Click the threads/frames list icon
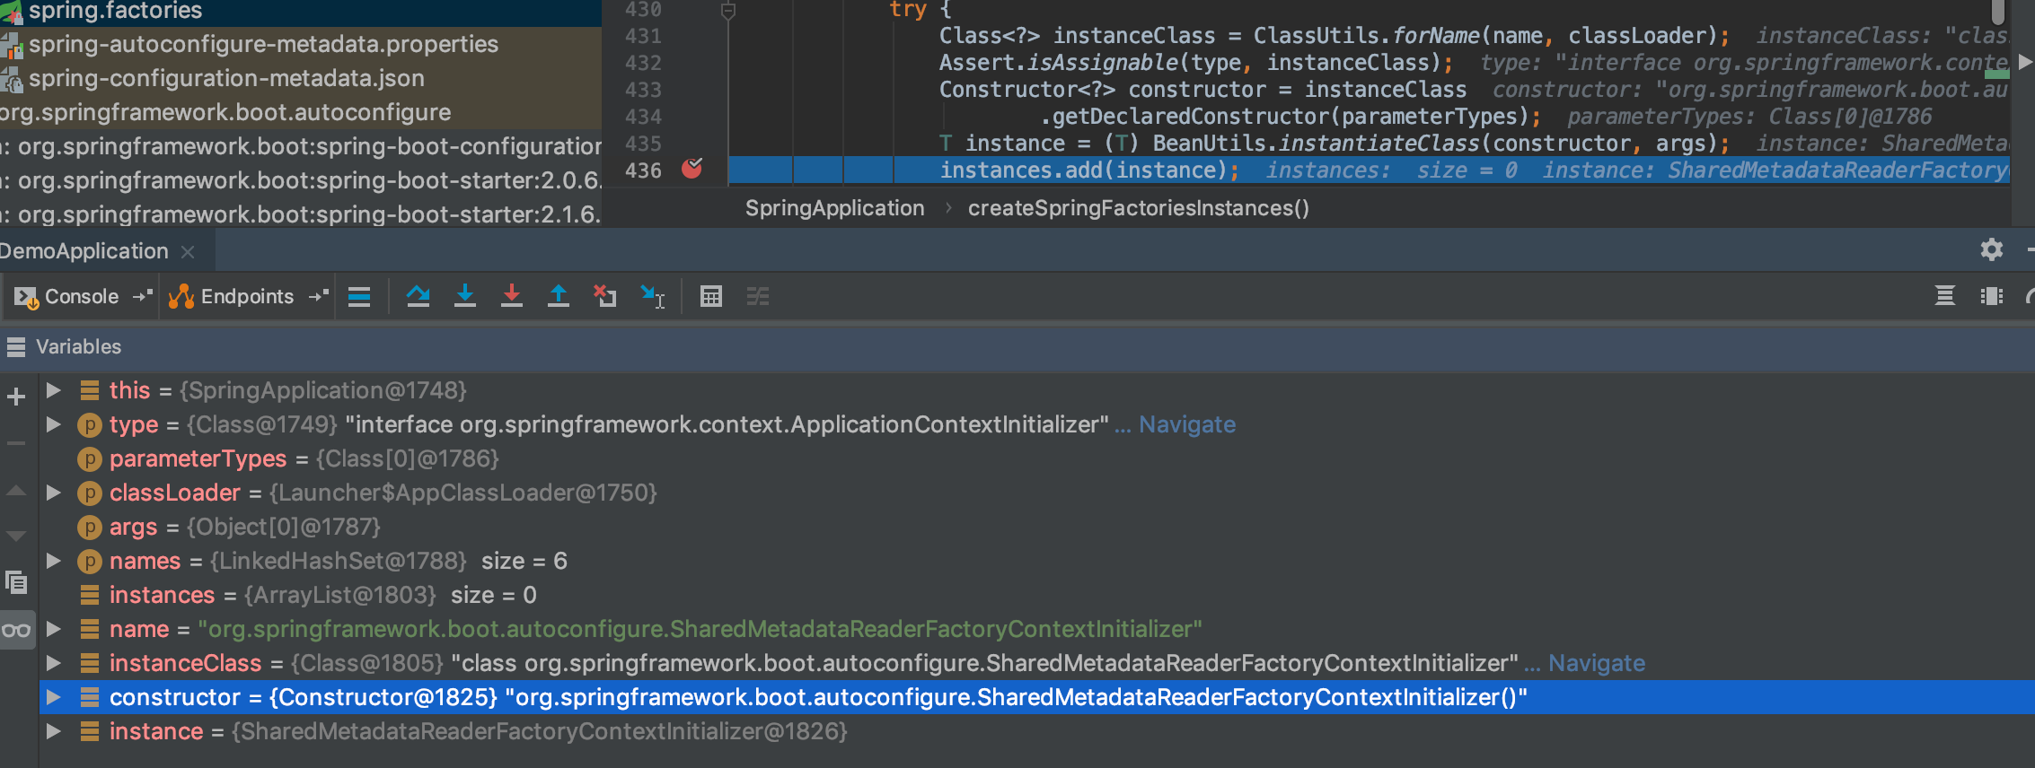This screenshot has width=2035, height=768. tap(1945, 296)
